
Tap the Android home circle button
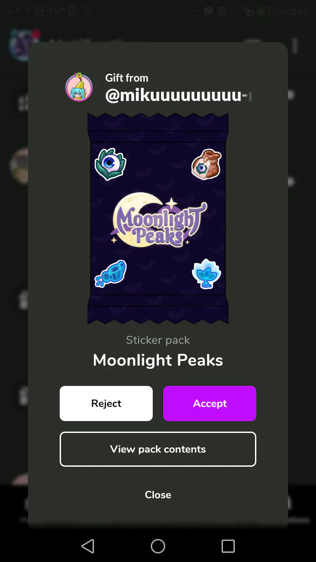(x=158, y=546)
